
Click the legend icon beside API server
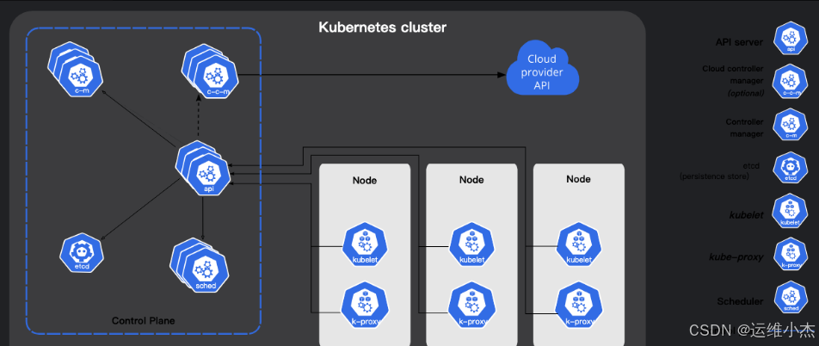791,38
